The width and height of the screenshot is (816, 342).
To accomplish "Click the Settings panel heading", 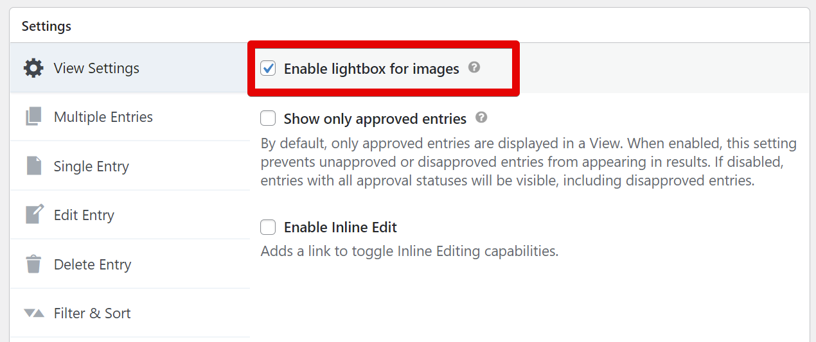I will (46, 26).
